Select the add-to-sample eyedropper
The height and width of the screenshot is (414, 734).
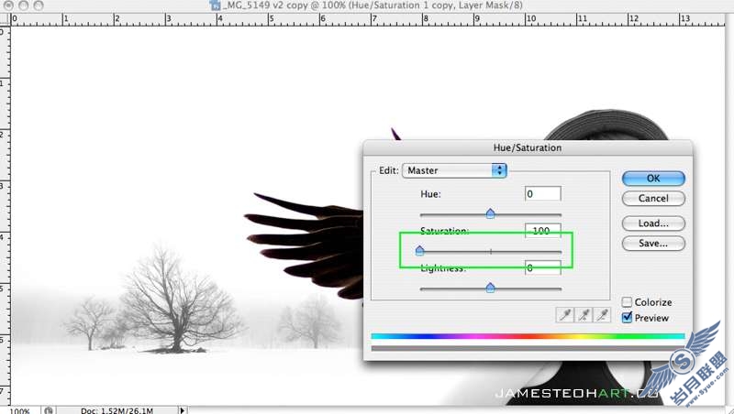(x=584, y=315)
